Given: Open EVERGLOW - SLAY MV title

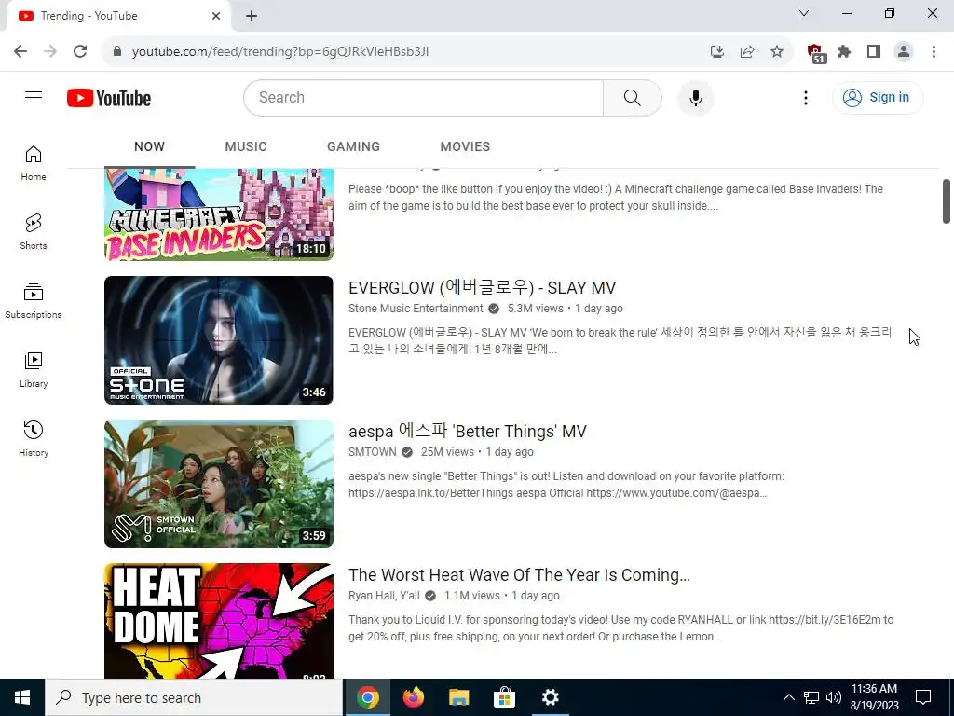Looking at the screenshot, I should coord(482,287).
